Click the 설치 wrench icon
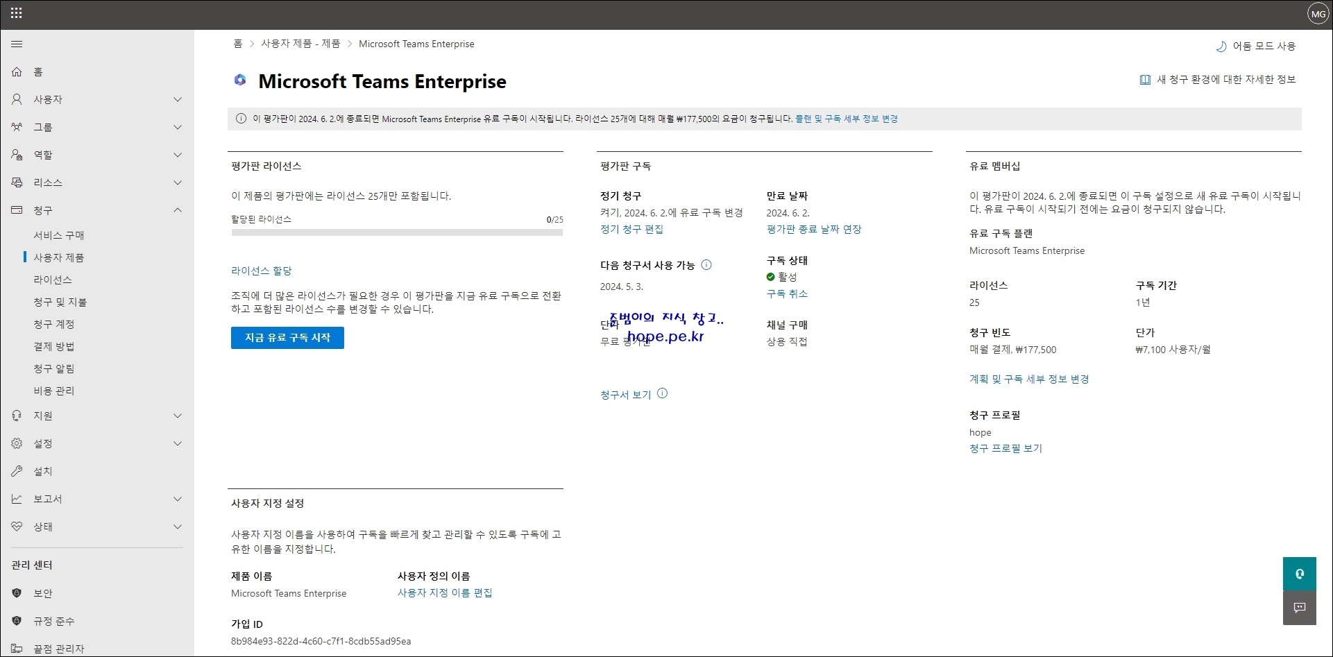Screen dimensions: 1333x657 coord(17,471)
